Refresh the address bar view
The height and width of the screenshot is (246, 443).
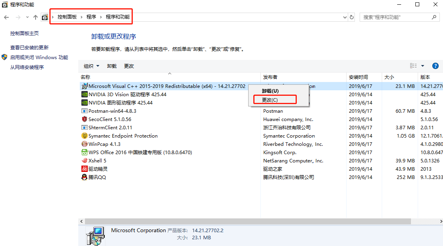tap(352, 17)
